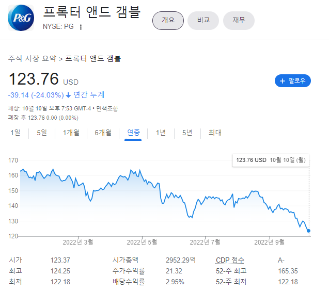Click the 2022년 7월 axis label
329x292 pixels.
tap(205, 242)
